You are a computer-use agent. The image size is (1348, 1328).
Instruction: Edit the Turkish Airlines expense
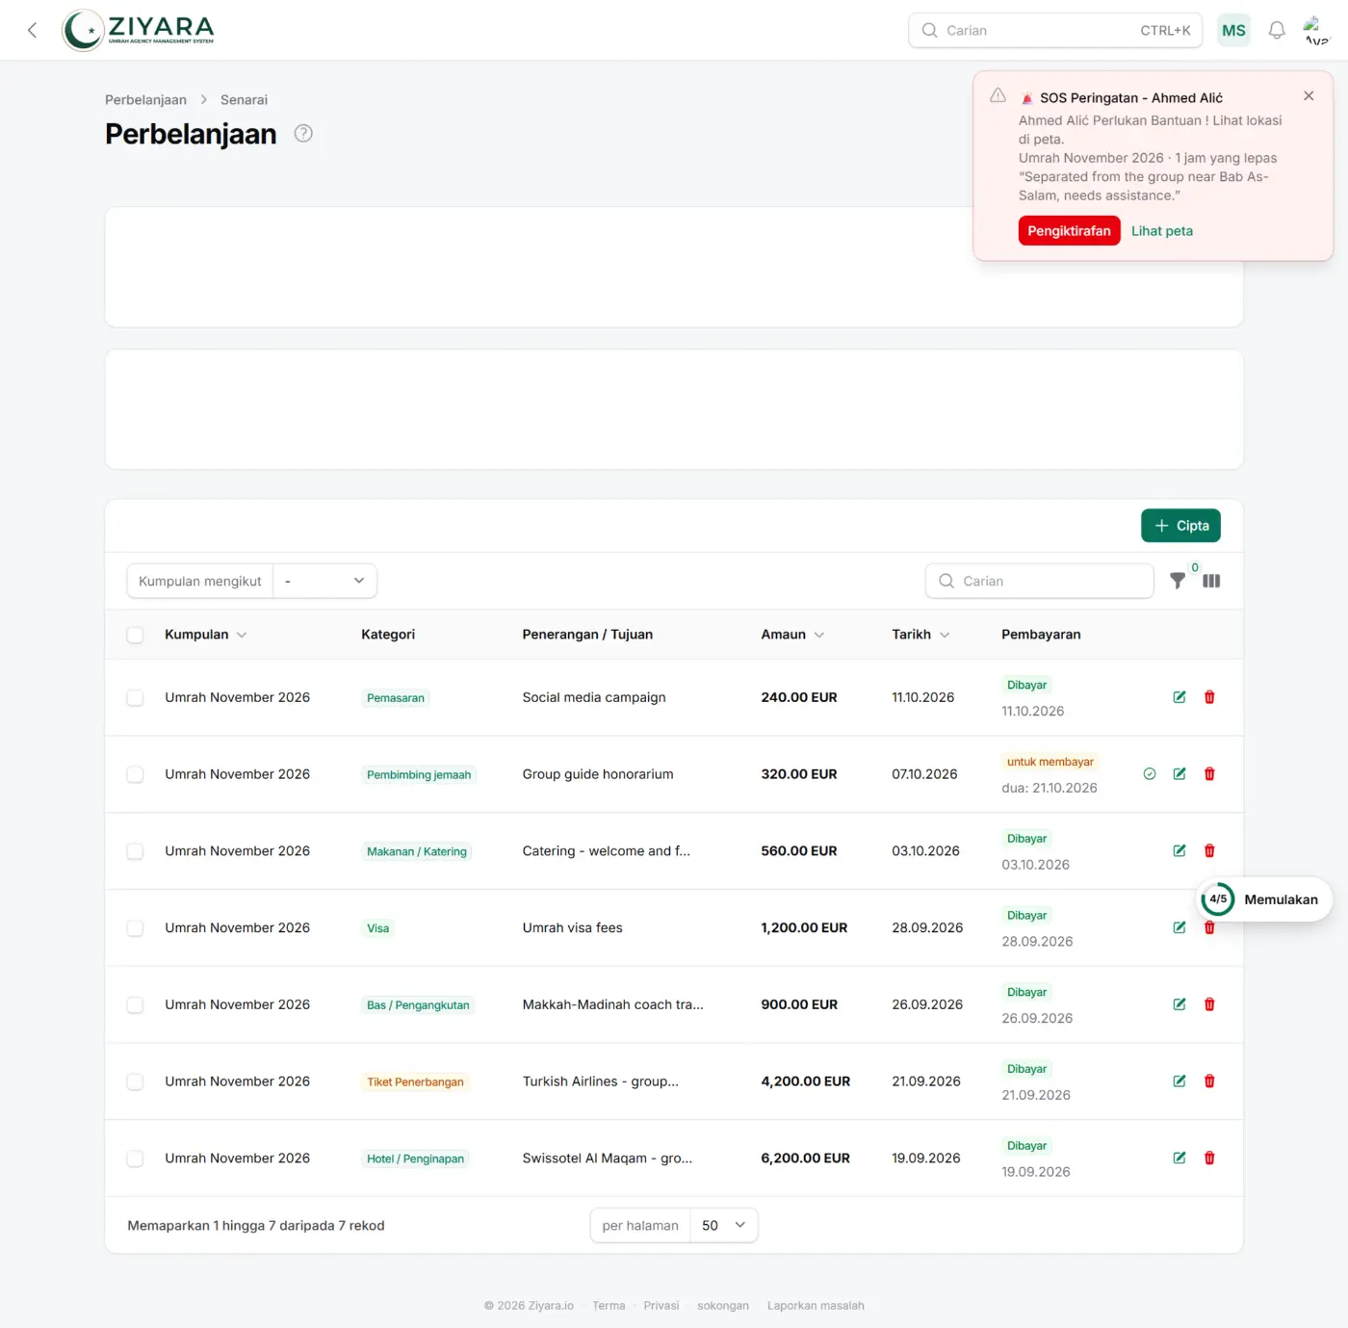click(x=1179, y=1081)
